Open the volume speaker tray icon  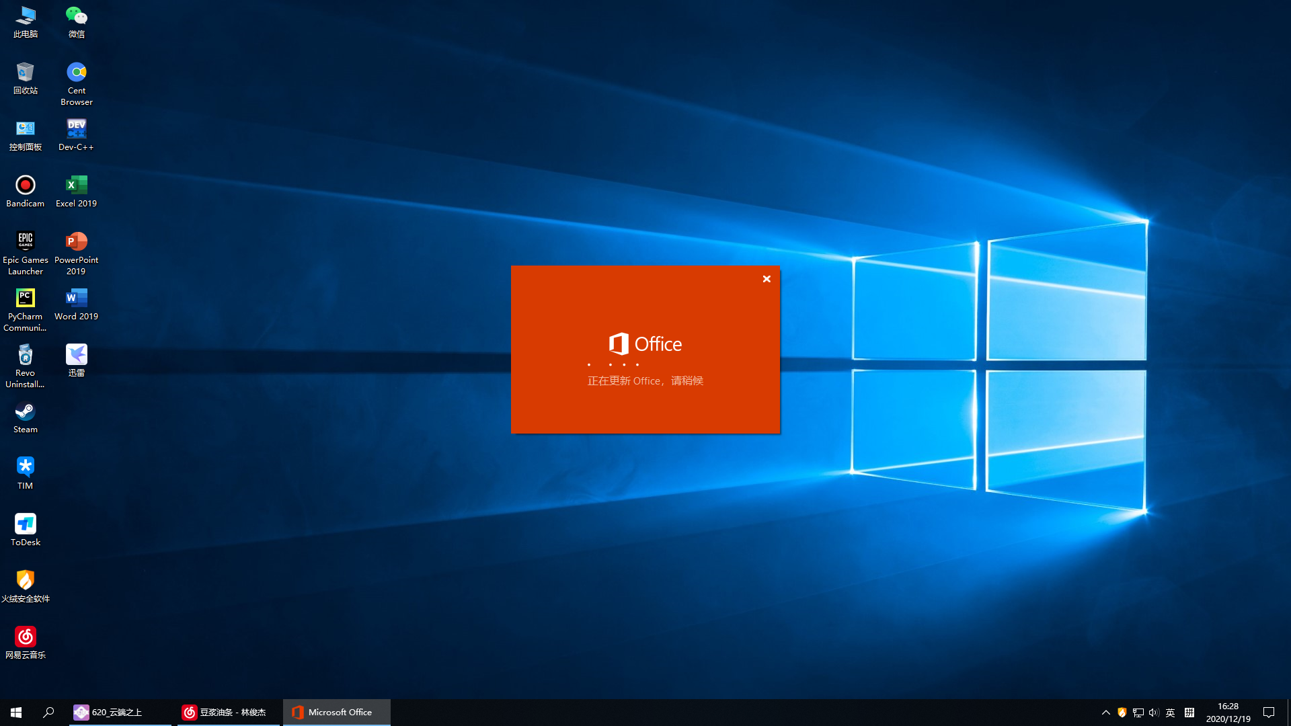(1155, 713)
